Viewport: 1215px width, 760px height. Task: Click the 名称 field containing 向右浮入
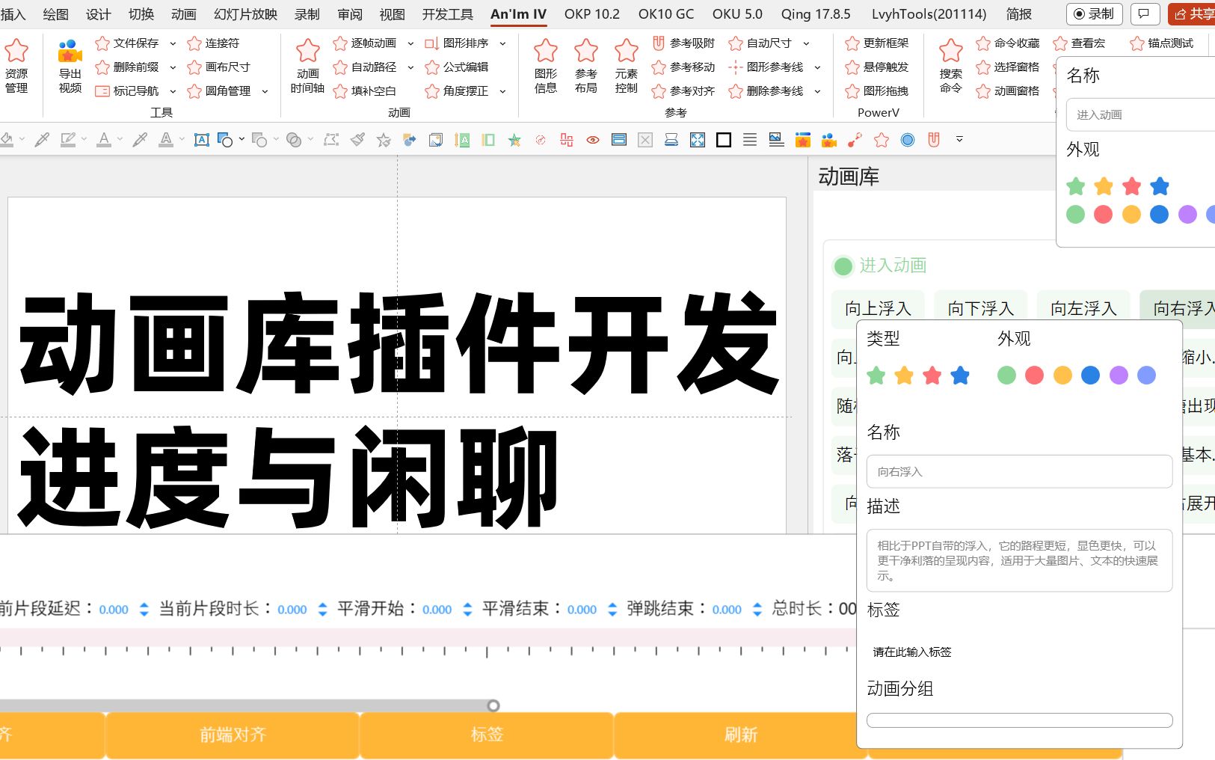[x=1019, y=472]
